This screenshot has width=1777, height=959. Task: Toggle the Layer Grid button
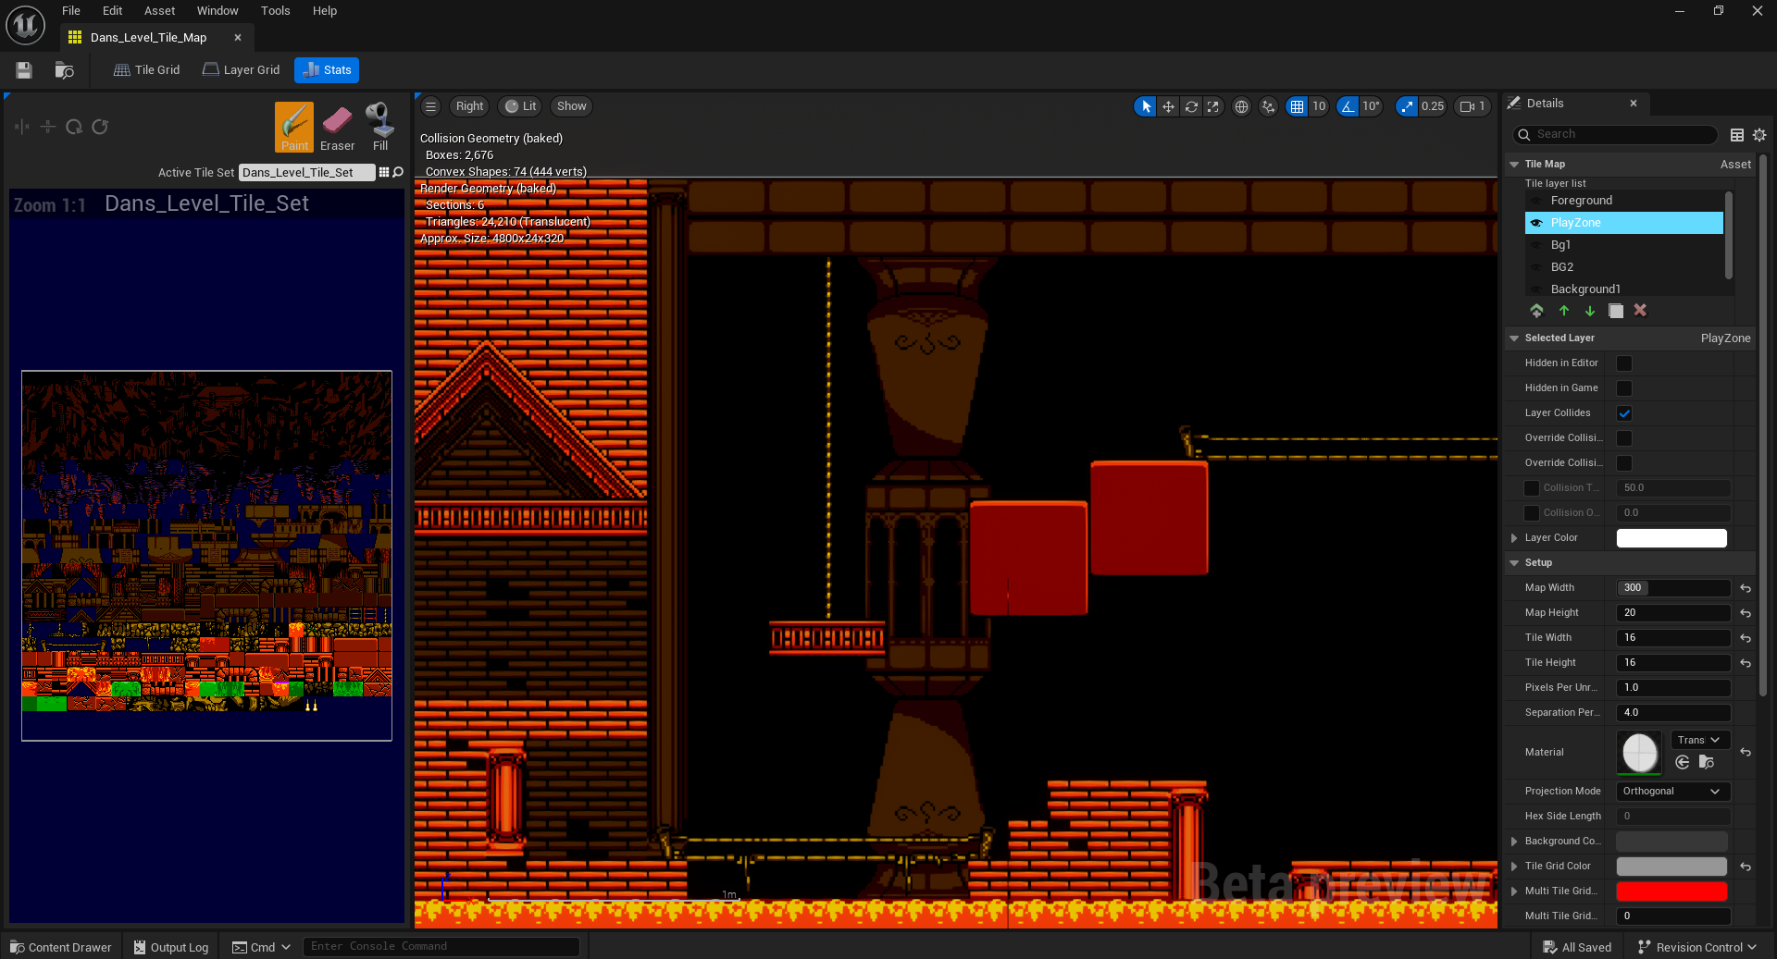coord(241,70)
